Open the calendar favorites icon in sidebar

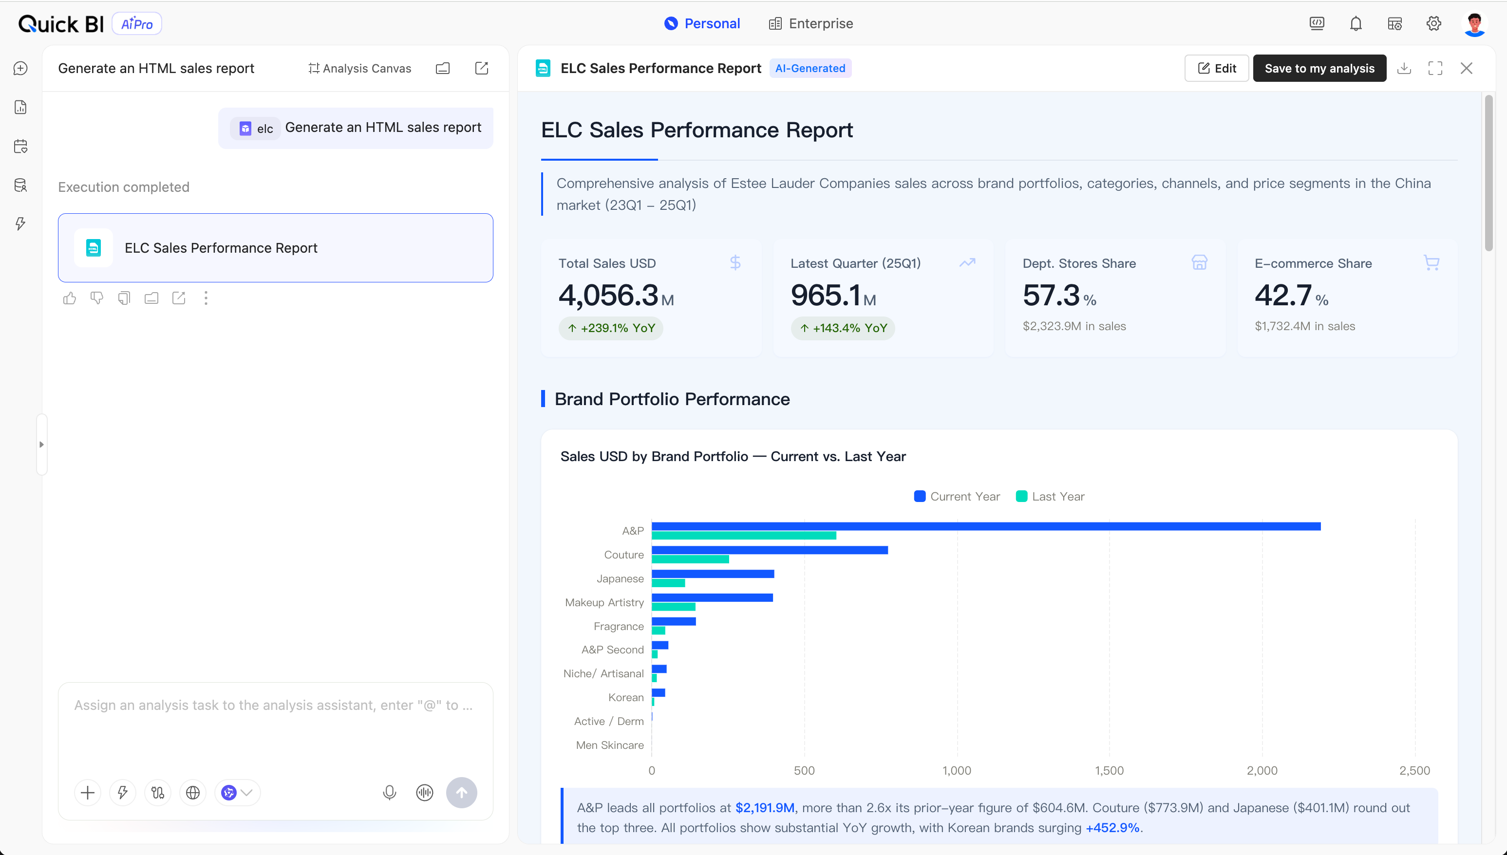point(20,146)
